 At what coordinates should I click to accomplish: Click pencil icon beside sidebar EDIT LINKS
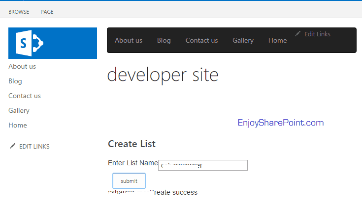12,146
